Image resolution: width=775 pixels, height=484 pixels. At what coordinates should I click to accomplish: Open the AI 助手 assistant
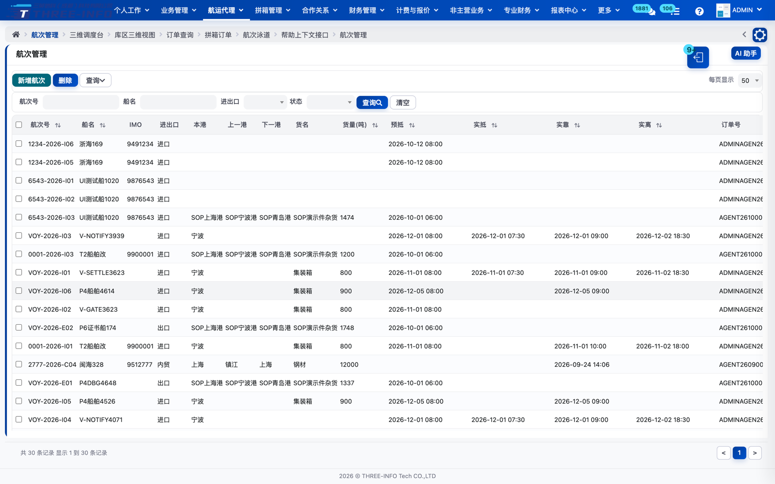[746, 53]
